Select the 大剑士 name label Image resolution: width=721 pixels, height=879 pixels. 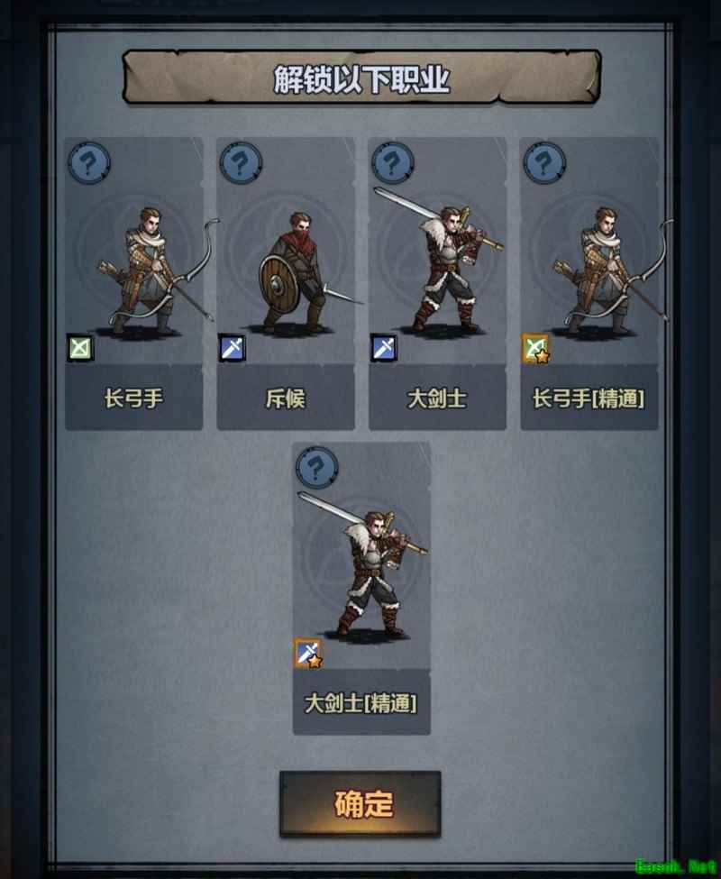[437, 398]
